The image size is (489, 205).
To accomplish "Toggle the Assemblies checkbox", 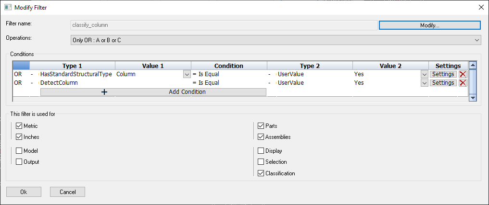I will pyautogui.click(x=261, y=137).
